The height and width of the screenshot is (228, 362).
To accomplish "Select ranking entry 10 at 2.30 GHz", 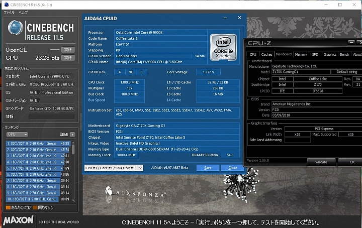I will [38, 199].
